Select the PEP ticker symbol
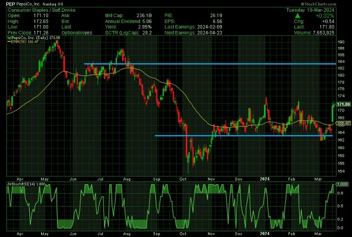 (x=11, y=4)
